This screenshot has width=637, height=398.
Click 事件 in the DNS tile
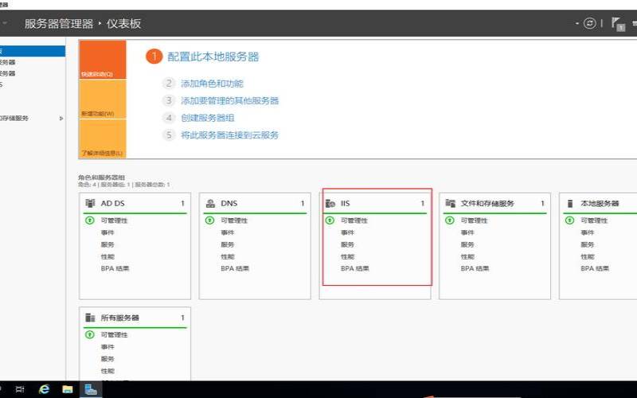[228, 232]
